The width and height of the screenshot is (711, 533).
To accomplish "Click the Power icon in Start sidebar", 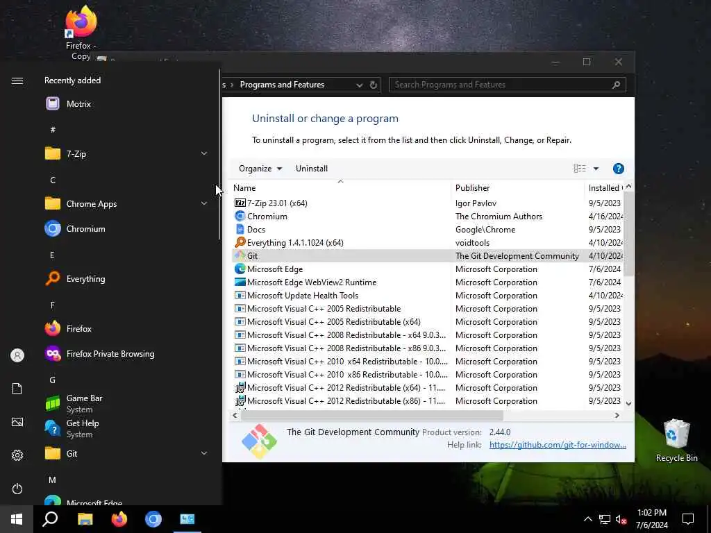I will 17,489.
